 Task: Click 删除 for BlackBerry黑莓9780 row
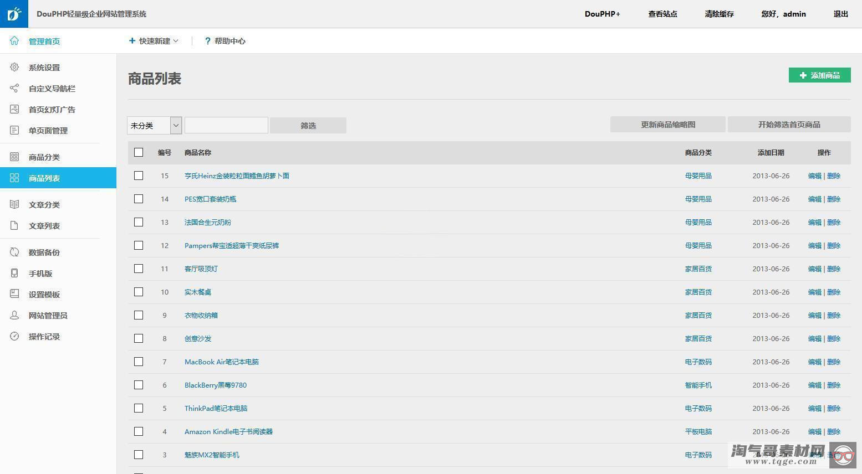[x=834, y=385]
